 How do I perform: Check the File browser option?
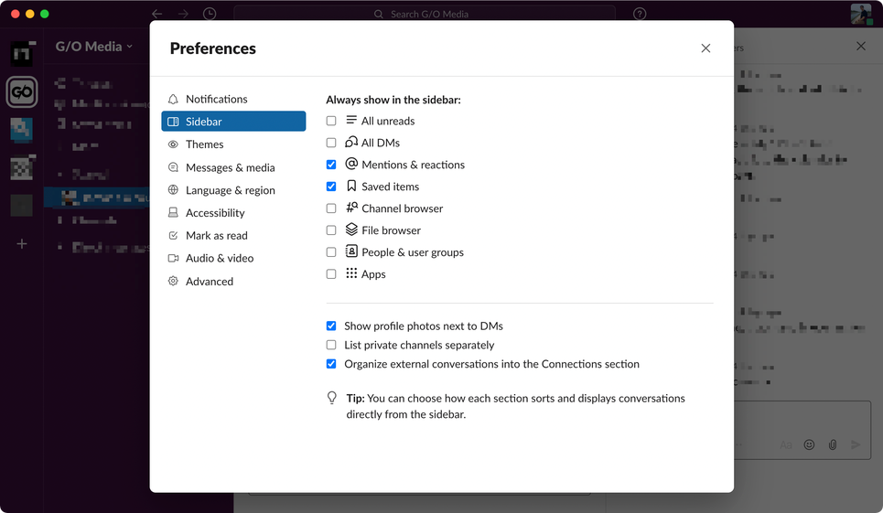[x=331, y=230]
